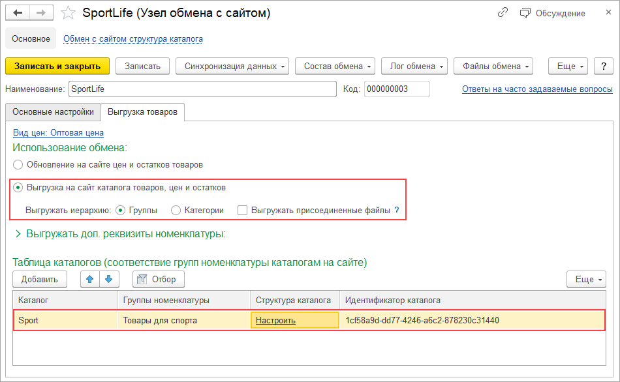Choose Категории hierarchy radio button
The height and width of the screenshot is (382, 620).
click(176, 211)
